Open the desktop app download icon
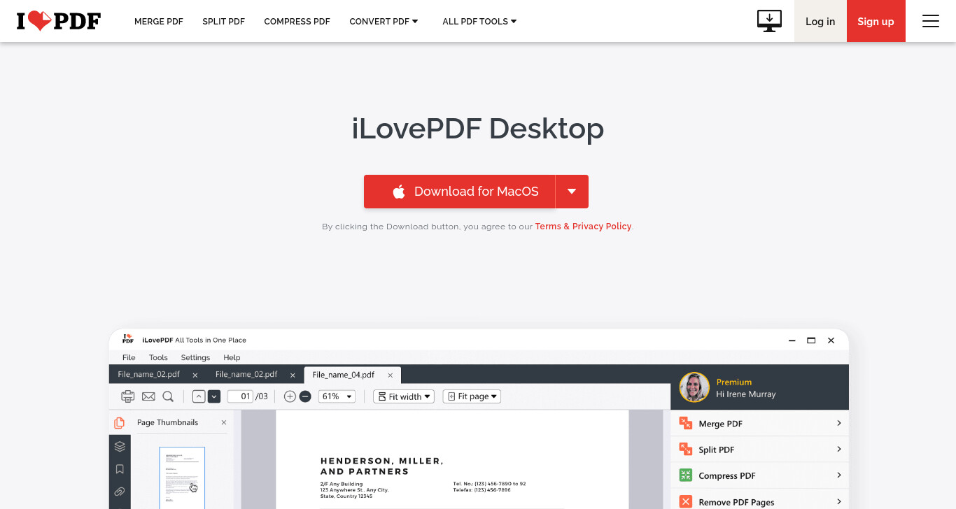Viewport: 956px width, 509px height. pyautogui.click(x=769, y=21)
